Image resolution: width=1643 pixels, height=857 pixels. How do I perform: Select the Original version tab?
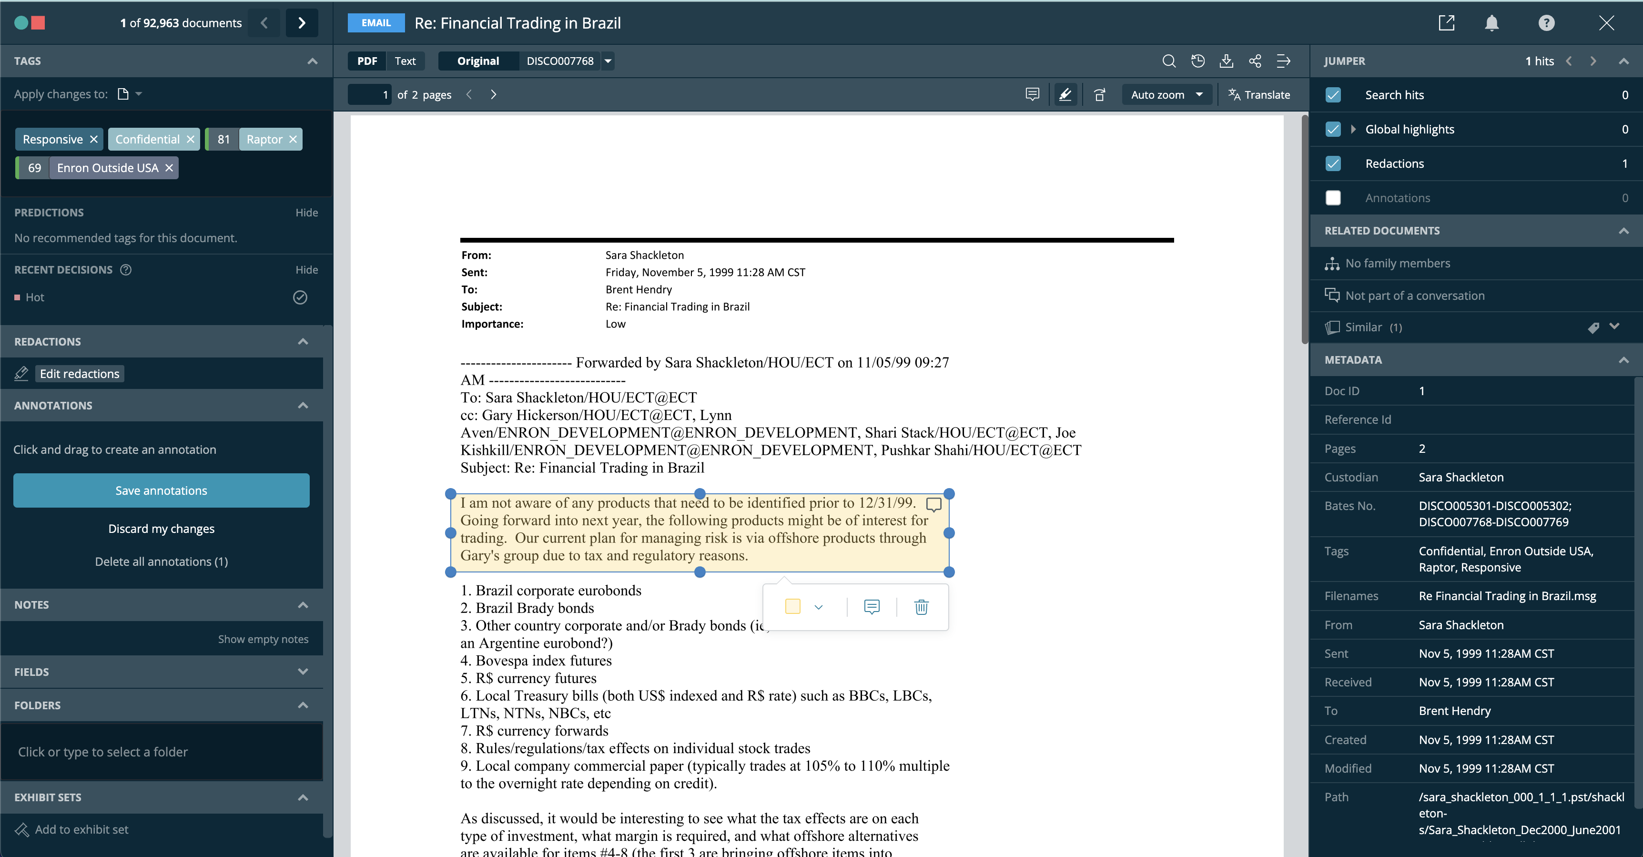click(478, 61)
